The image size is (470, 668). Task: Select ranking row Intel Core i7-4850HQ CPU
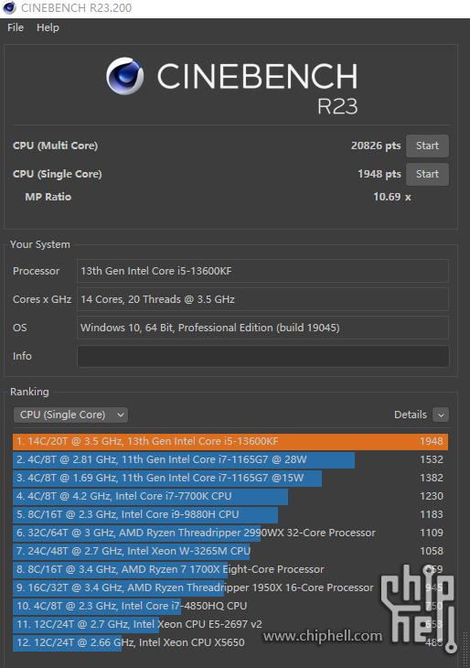(230, 606)
